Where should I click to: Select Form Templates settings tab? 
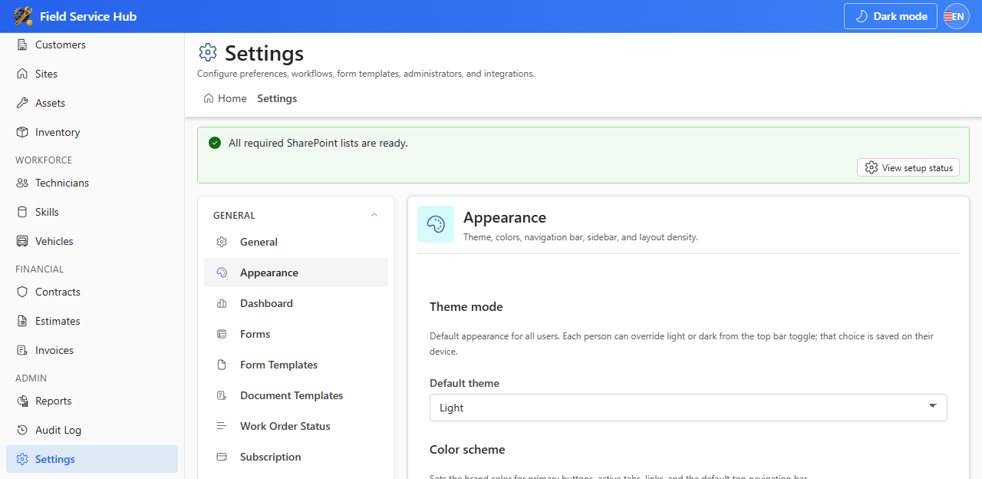pos(296,365)
